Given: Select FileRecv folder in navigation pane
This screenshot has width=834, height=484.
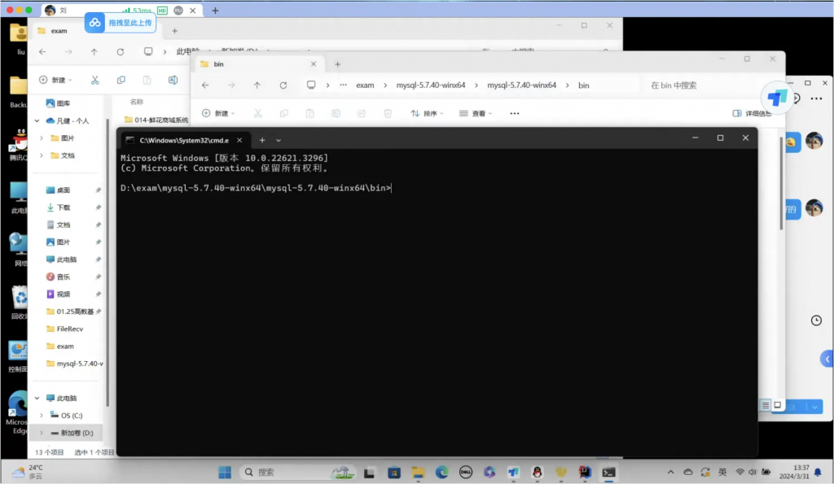Looking at the screenshot, I should (x=70, y=329).
